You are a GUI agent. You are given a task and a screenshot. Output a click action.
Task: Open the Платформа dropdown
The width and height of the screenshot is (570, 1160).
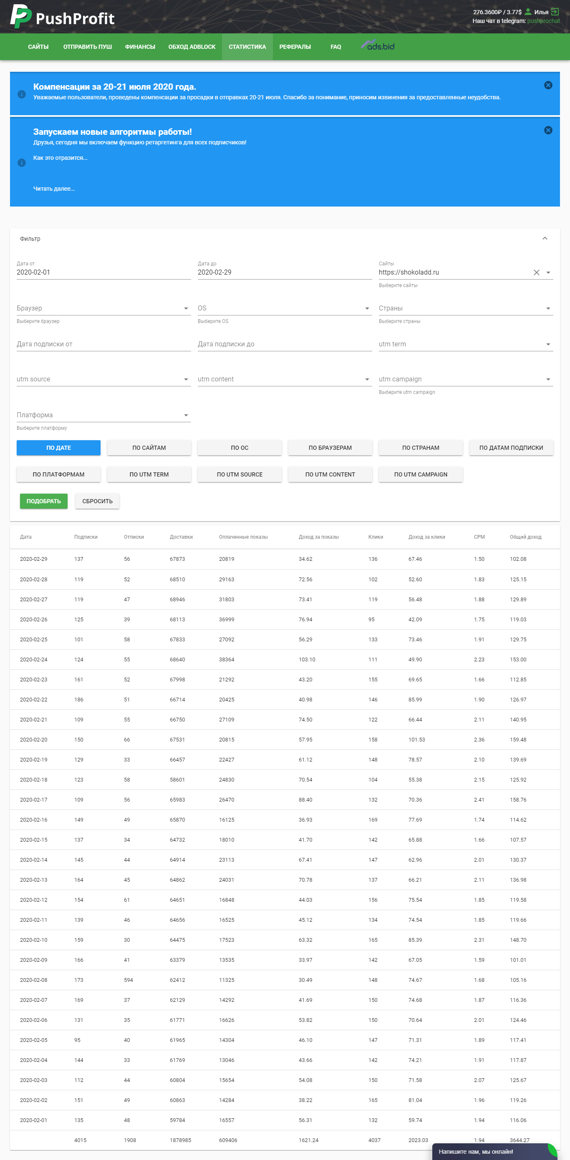(x=186, y=415)
